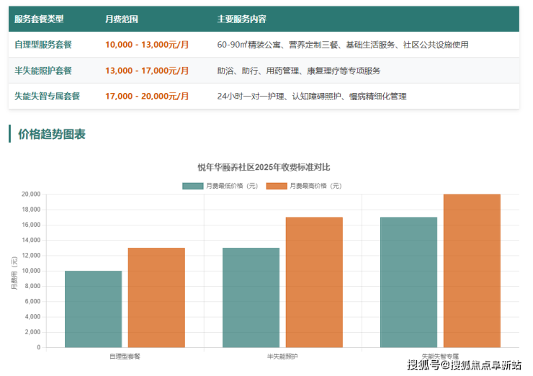
Task: Open the 失能失智专属套餐 row label
Action: (47, 96)
